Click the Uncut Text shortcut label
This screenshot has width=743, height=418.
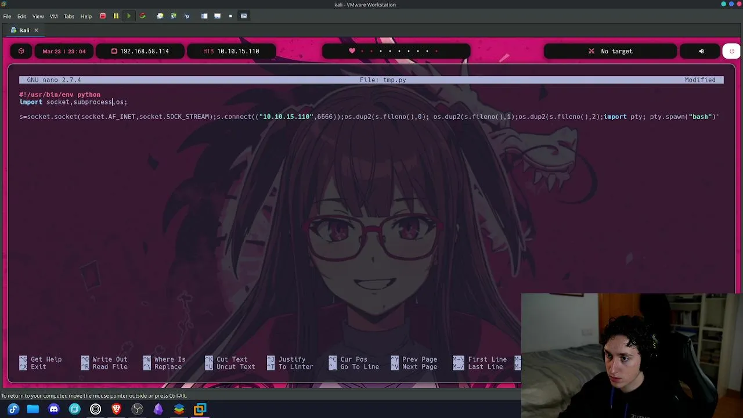click(236, 367)
